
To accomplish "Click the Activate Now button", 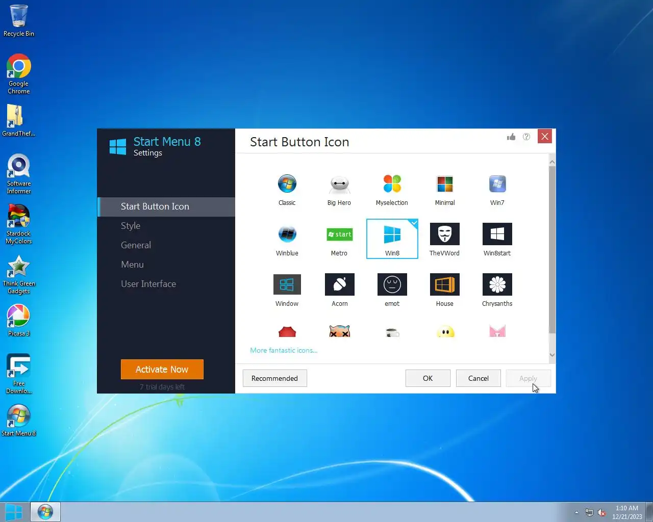I will tap(162, 370).
